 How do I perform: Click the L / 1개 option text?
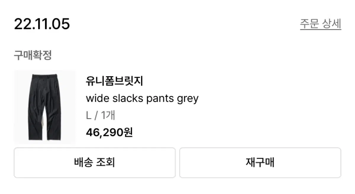click(100, 115)
